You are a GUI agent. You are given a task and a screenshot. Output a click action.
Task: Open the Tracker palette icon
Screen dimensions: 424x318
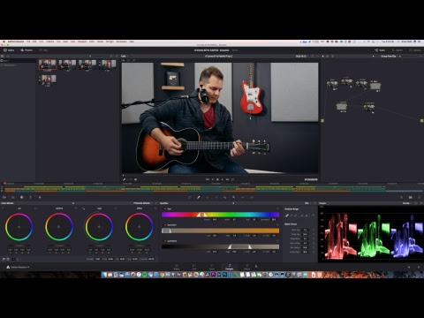click(216, 197)
